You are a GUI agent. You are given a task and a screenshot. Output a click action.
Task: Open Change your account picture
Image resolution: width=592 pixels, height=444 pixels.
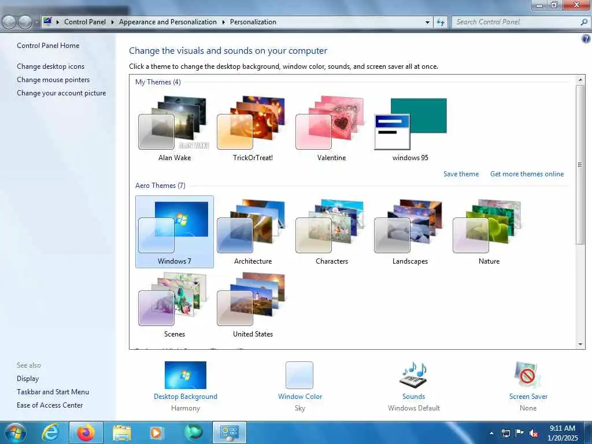pos(61,93)
